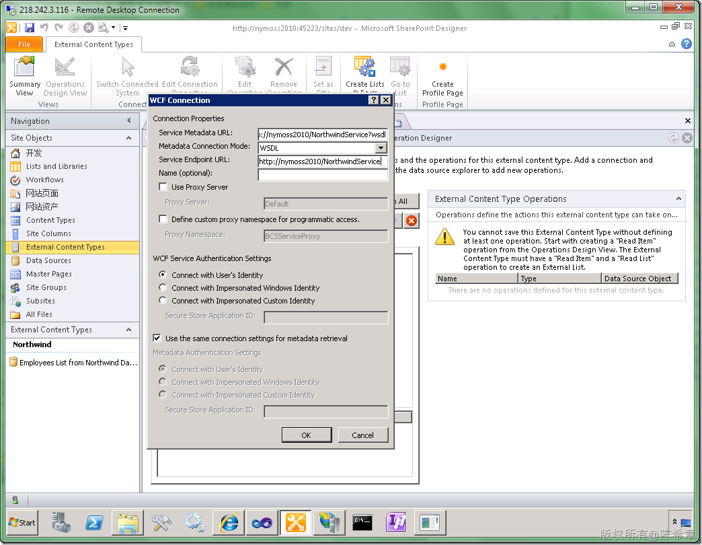The image size is (702, 545).
Task: Click Service Endpoint URL field
Action: click(322, 161)
